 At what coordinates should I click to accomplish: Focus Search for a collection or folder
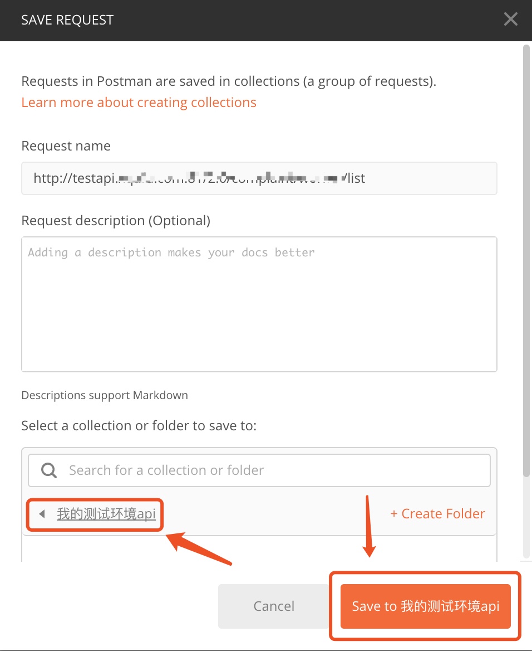pyautogui.click(x=259, y=470)
